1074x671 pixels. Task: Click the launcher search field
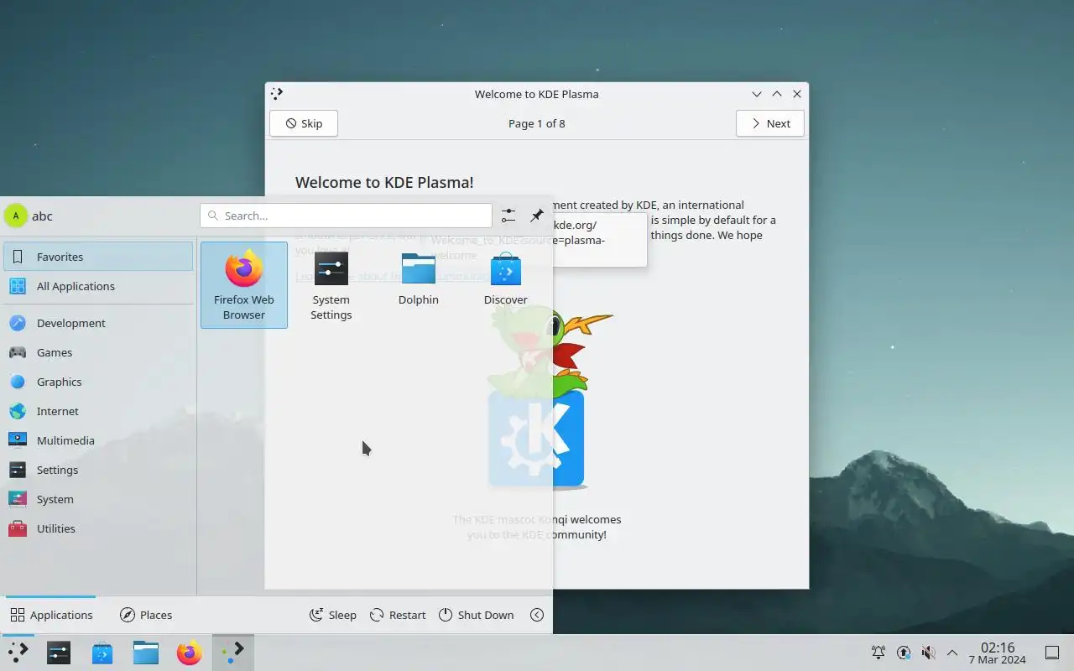click(x=346, y=216)
